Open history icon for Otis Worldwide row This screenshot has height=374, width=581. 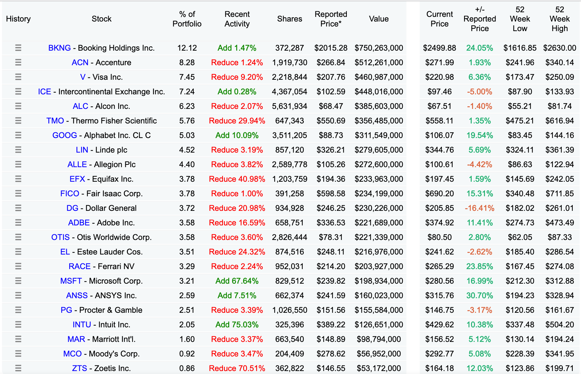click(18, 237)
